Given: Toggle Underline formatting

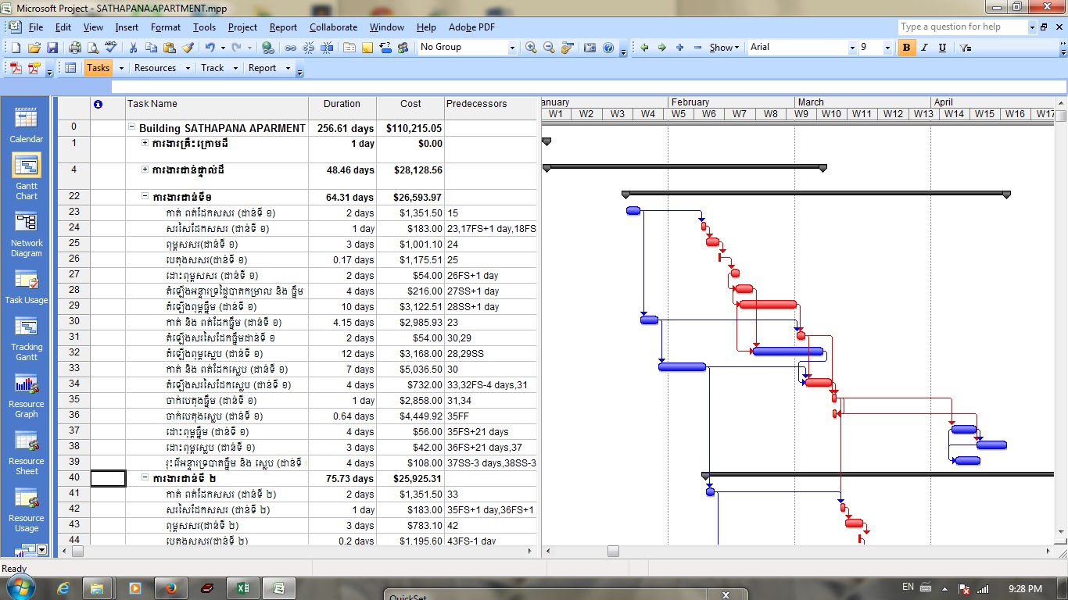Looking at the screenshot, I should tap(942, 48).
